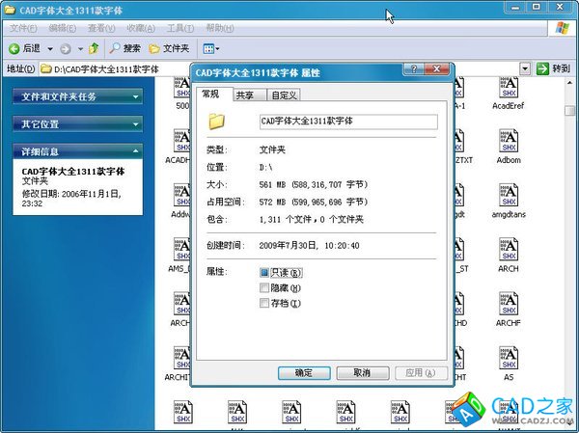Click the 确定 (OK) button

coord(304,373)
